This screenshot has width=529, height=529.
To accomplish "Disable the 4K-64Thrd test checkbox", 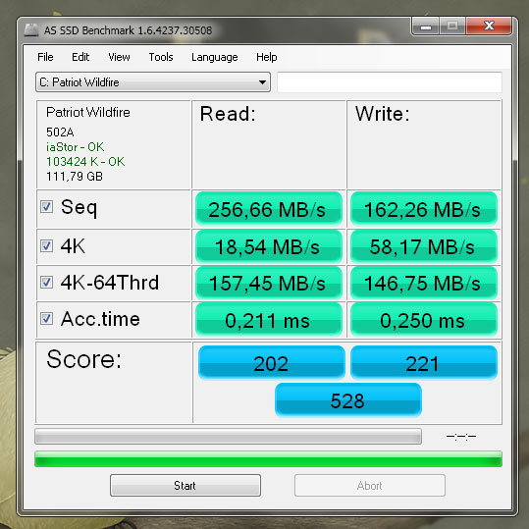I will click(46, 282).
